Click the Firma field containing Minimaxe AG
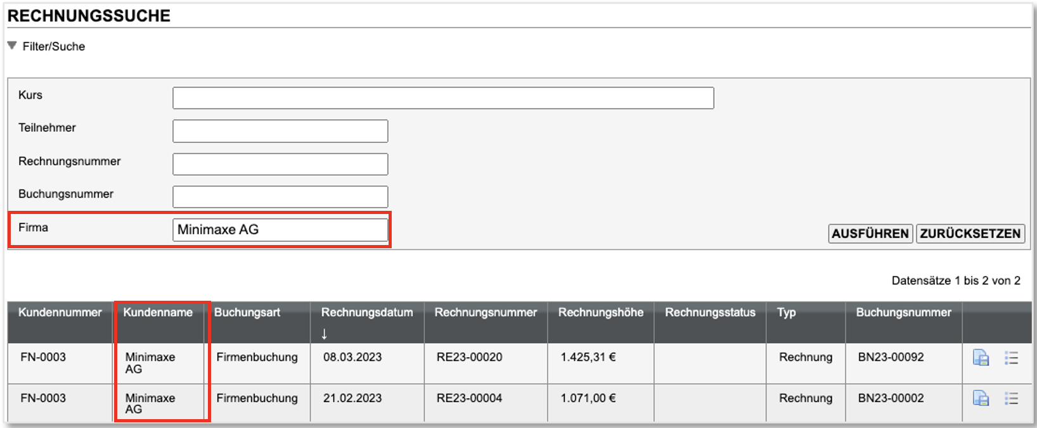Viewport: 1037px width, 428px height. pyautogui.click(x=280, y=230)
